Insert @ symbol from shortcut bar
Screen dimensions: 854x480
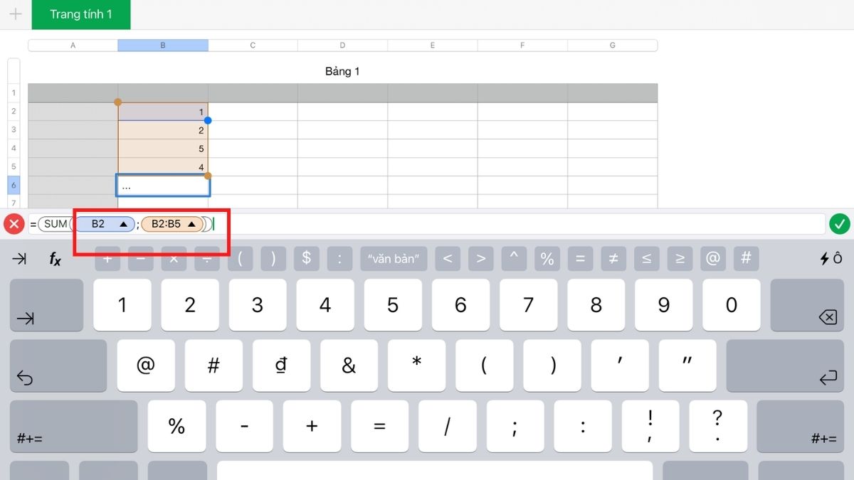pyautogui.click(x=712, y=259)
